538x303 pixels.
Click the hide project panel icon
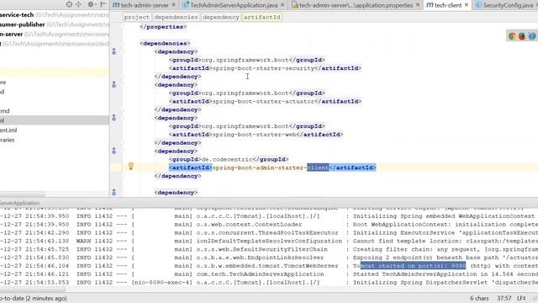click(103, 4)
